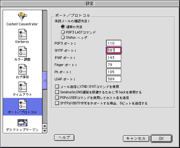Click the ポート/プロトコル category icon

point(22,104)
